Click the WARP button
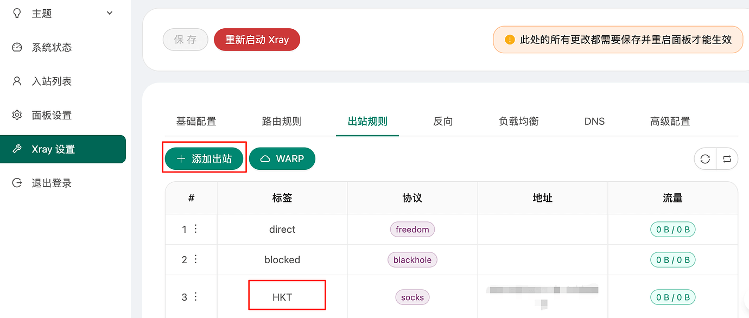Viewport: 749px width, 318px height. (x=282, y=159)
